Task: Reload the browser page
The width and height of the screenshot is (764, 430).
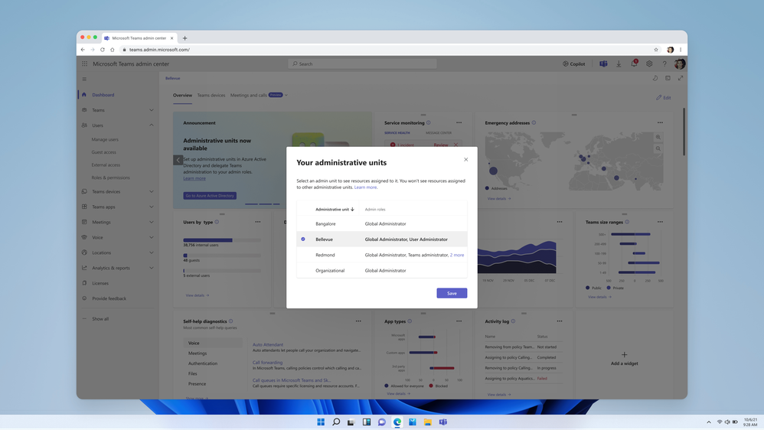Action: (x=103, y=50)
